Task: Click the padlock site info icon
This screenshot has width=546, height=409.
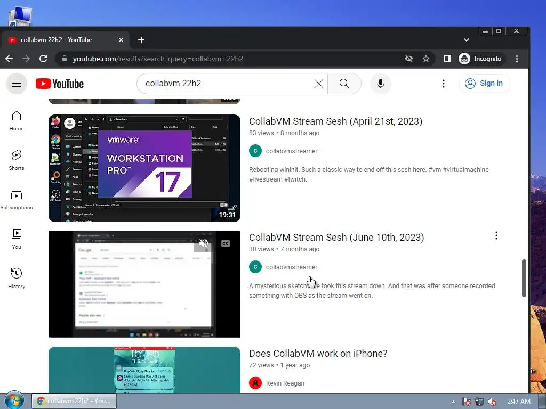Action: pos(65,59)
